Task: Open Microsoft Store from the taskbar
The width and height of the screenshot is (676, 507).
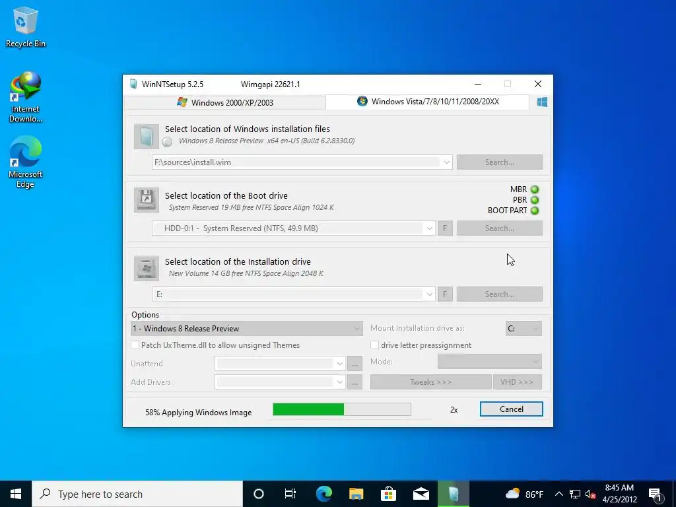Action: [x=388, y=494]
